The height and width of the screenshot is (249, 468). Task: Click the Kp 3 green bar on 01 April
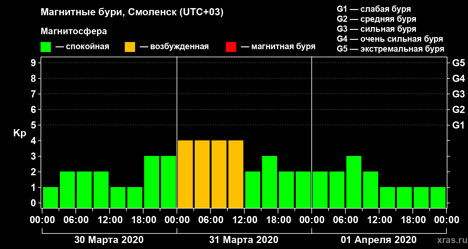[354, 182]
